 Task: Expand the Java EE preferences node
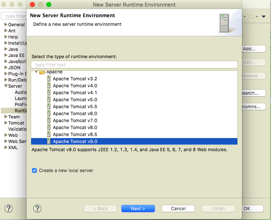[x=6, y=55]
